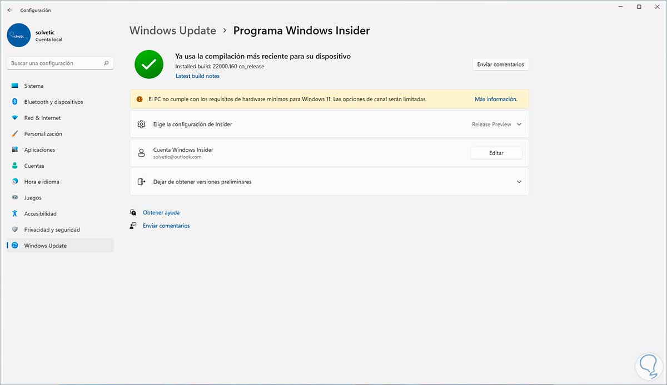667x385 pixels.
Task: Click the Enviar comentarios button at top right
Action: click(500, 64)
